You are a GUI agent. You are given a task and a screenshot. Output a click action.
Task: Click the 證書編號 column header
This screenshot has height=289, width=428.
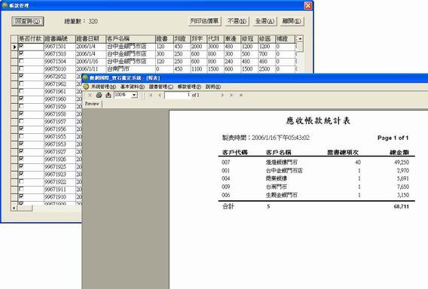(x=60, y=38)
